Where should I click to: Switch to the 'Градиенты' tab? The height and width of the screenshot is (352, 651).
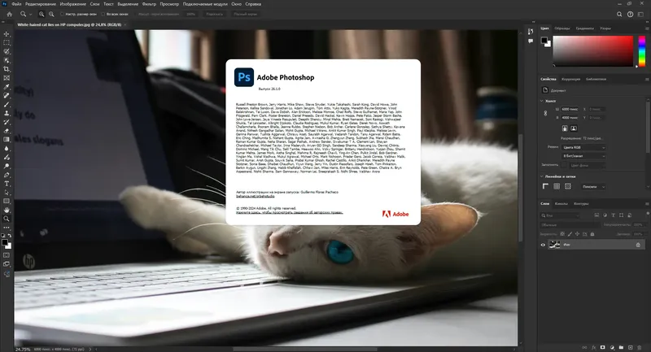[584, 28]
